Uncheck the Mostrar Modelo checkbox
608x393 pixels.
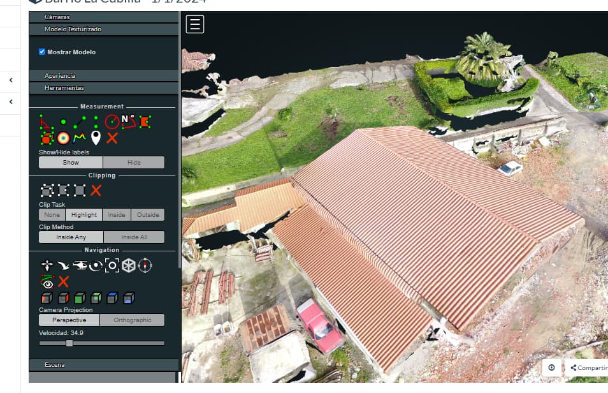coord(42,52)
